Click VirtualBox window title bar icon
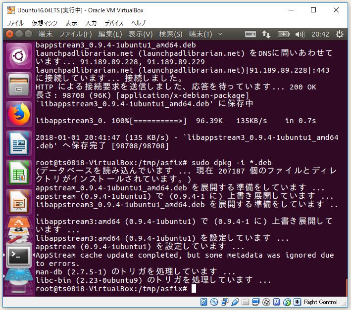Viewport: 351px width, 310px height. [11, 10]
